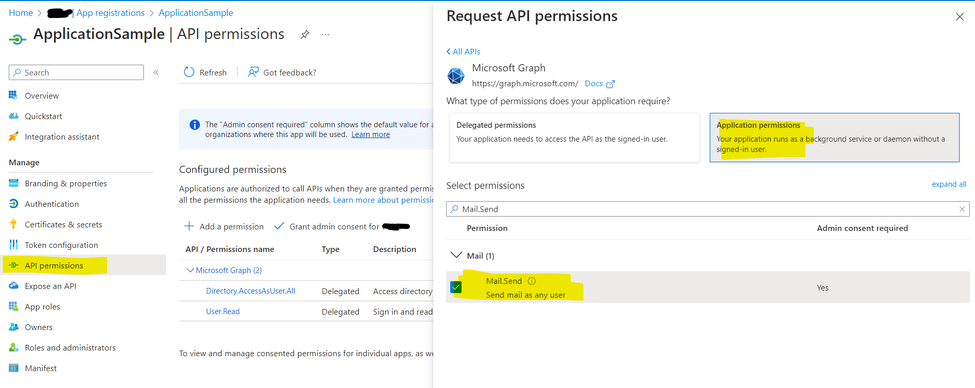
Task: Open the Manifest page
Action: point(41,368)
